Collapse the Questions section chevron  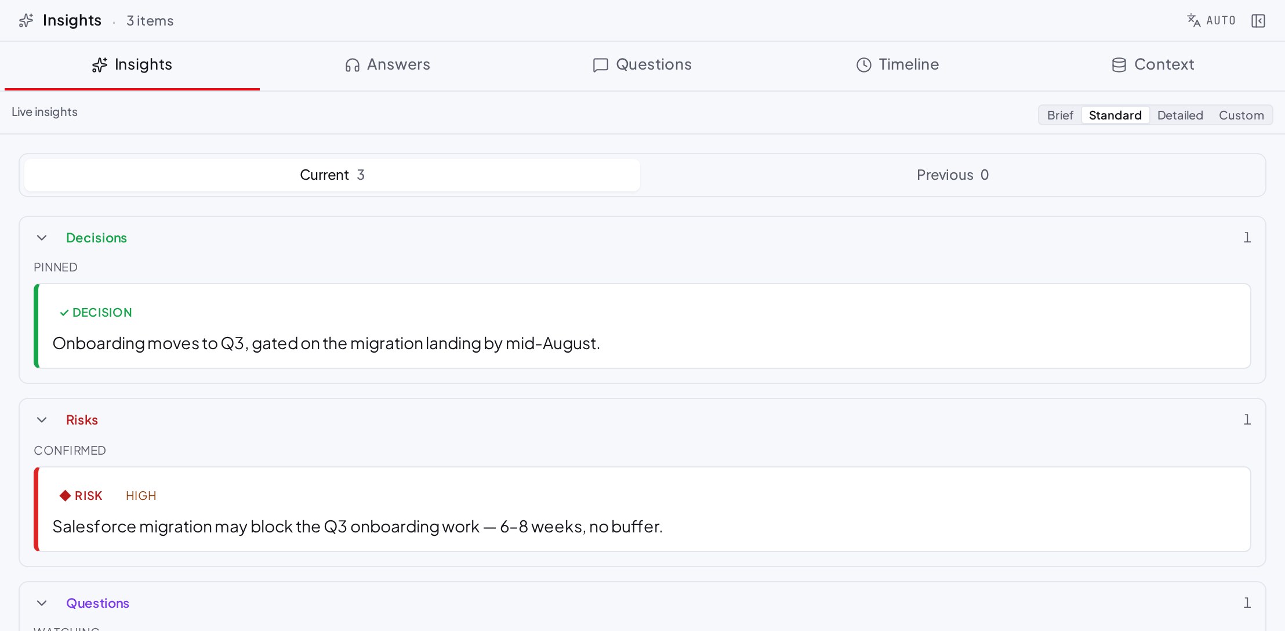[x=42, y=603]
